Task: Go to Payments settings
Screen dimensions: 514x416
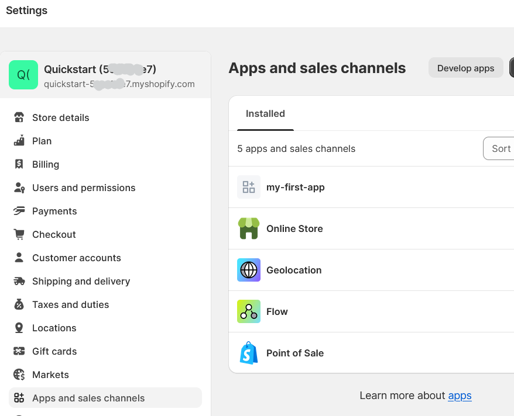Action: pos(54,211)
